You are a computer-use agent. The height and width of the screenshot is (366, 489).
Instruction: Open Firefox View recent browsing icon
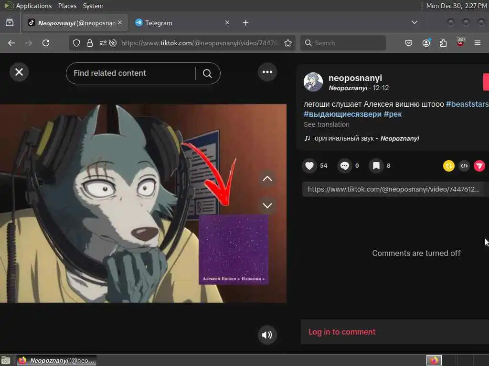[10, 22]
